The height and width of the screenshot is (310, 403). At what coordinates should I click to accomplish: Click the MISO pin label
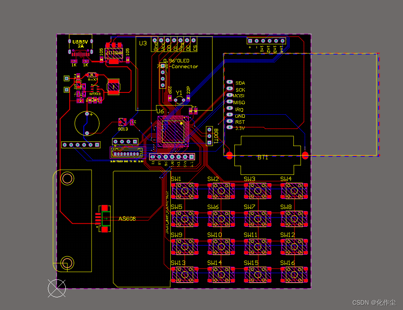(239, 102)
